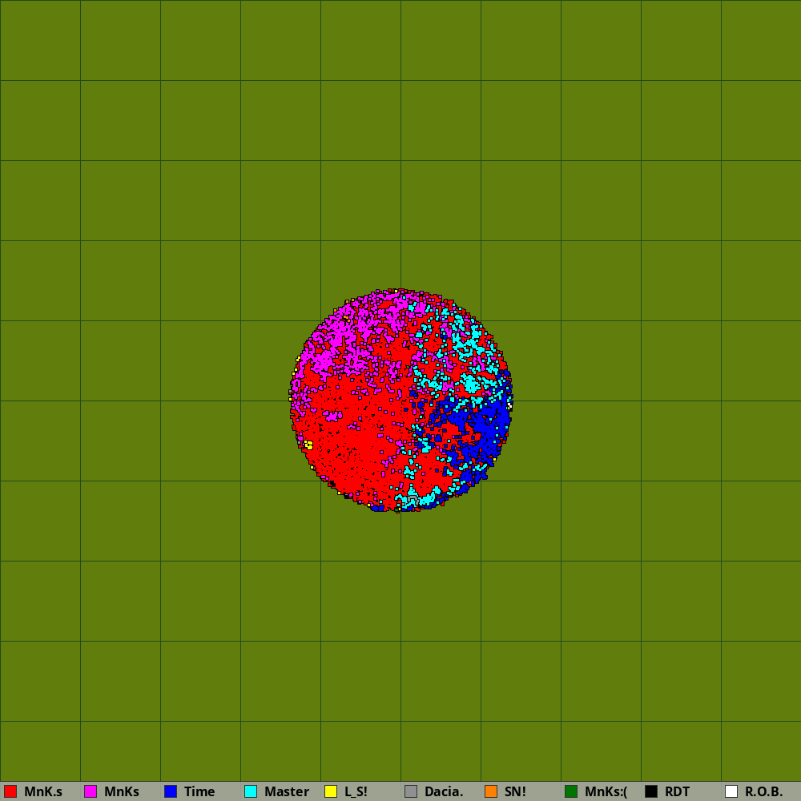Click the yellow L_S! legend swatch
Screen dimensions: 801x801
[x=331, y=791]
